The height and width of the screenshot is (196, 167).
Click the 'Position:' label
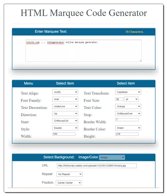pyautogui.click(x=48, y=183)
